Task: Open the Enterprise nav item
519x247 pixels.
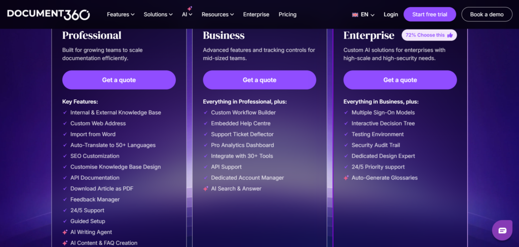Action: pos(256,15)
